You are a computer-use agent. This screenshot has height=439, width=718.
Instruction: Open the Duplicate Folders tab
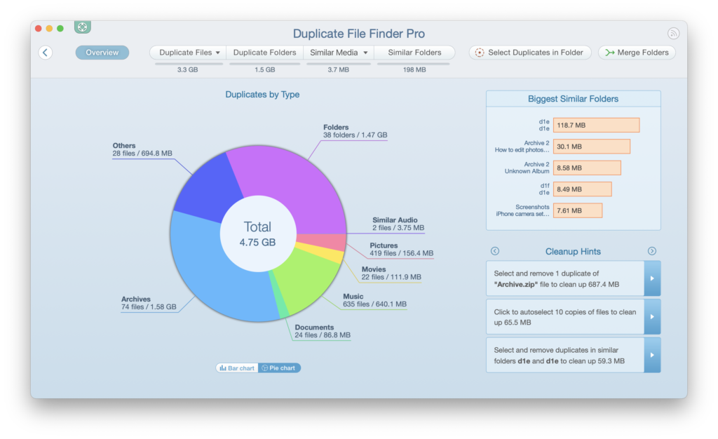point(264,53)
